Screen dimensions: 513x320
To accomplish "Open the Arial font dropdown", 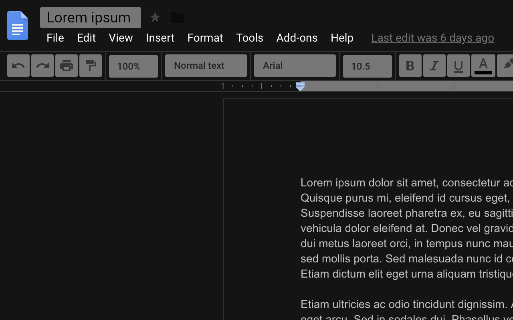I will tap(295, 66).
